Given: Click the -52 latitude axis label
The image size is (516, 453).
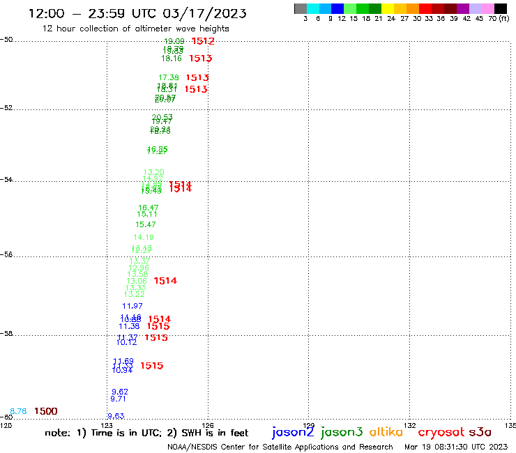Looking at the screenshot, I should click(6, 107).
